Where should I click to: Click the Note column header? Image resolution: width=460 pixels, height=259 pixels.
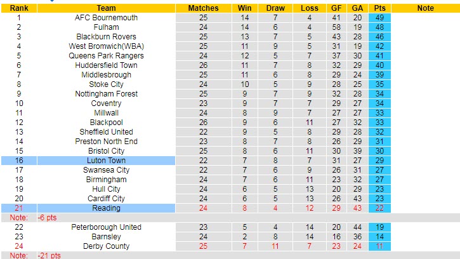point(426,8)
